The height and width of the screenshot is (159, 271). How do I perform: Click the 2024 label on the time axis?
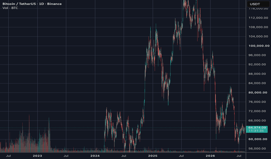pos(95,156)
